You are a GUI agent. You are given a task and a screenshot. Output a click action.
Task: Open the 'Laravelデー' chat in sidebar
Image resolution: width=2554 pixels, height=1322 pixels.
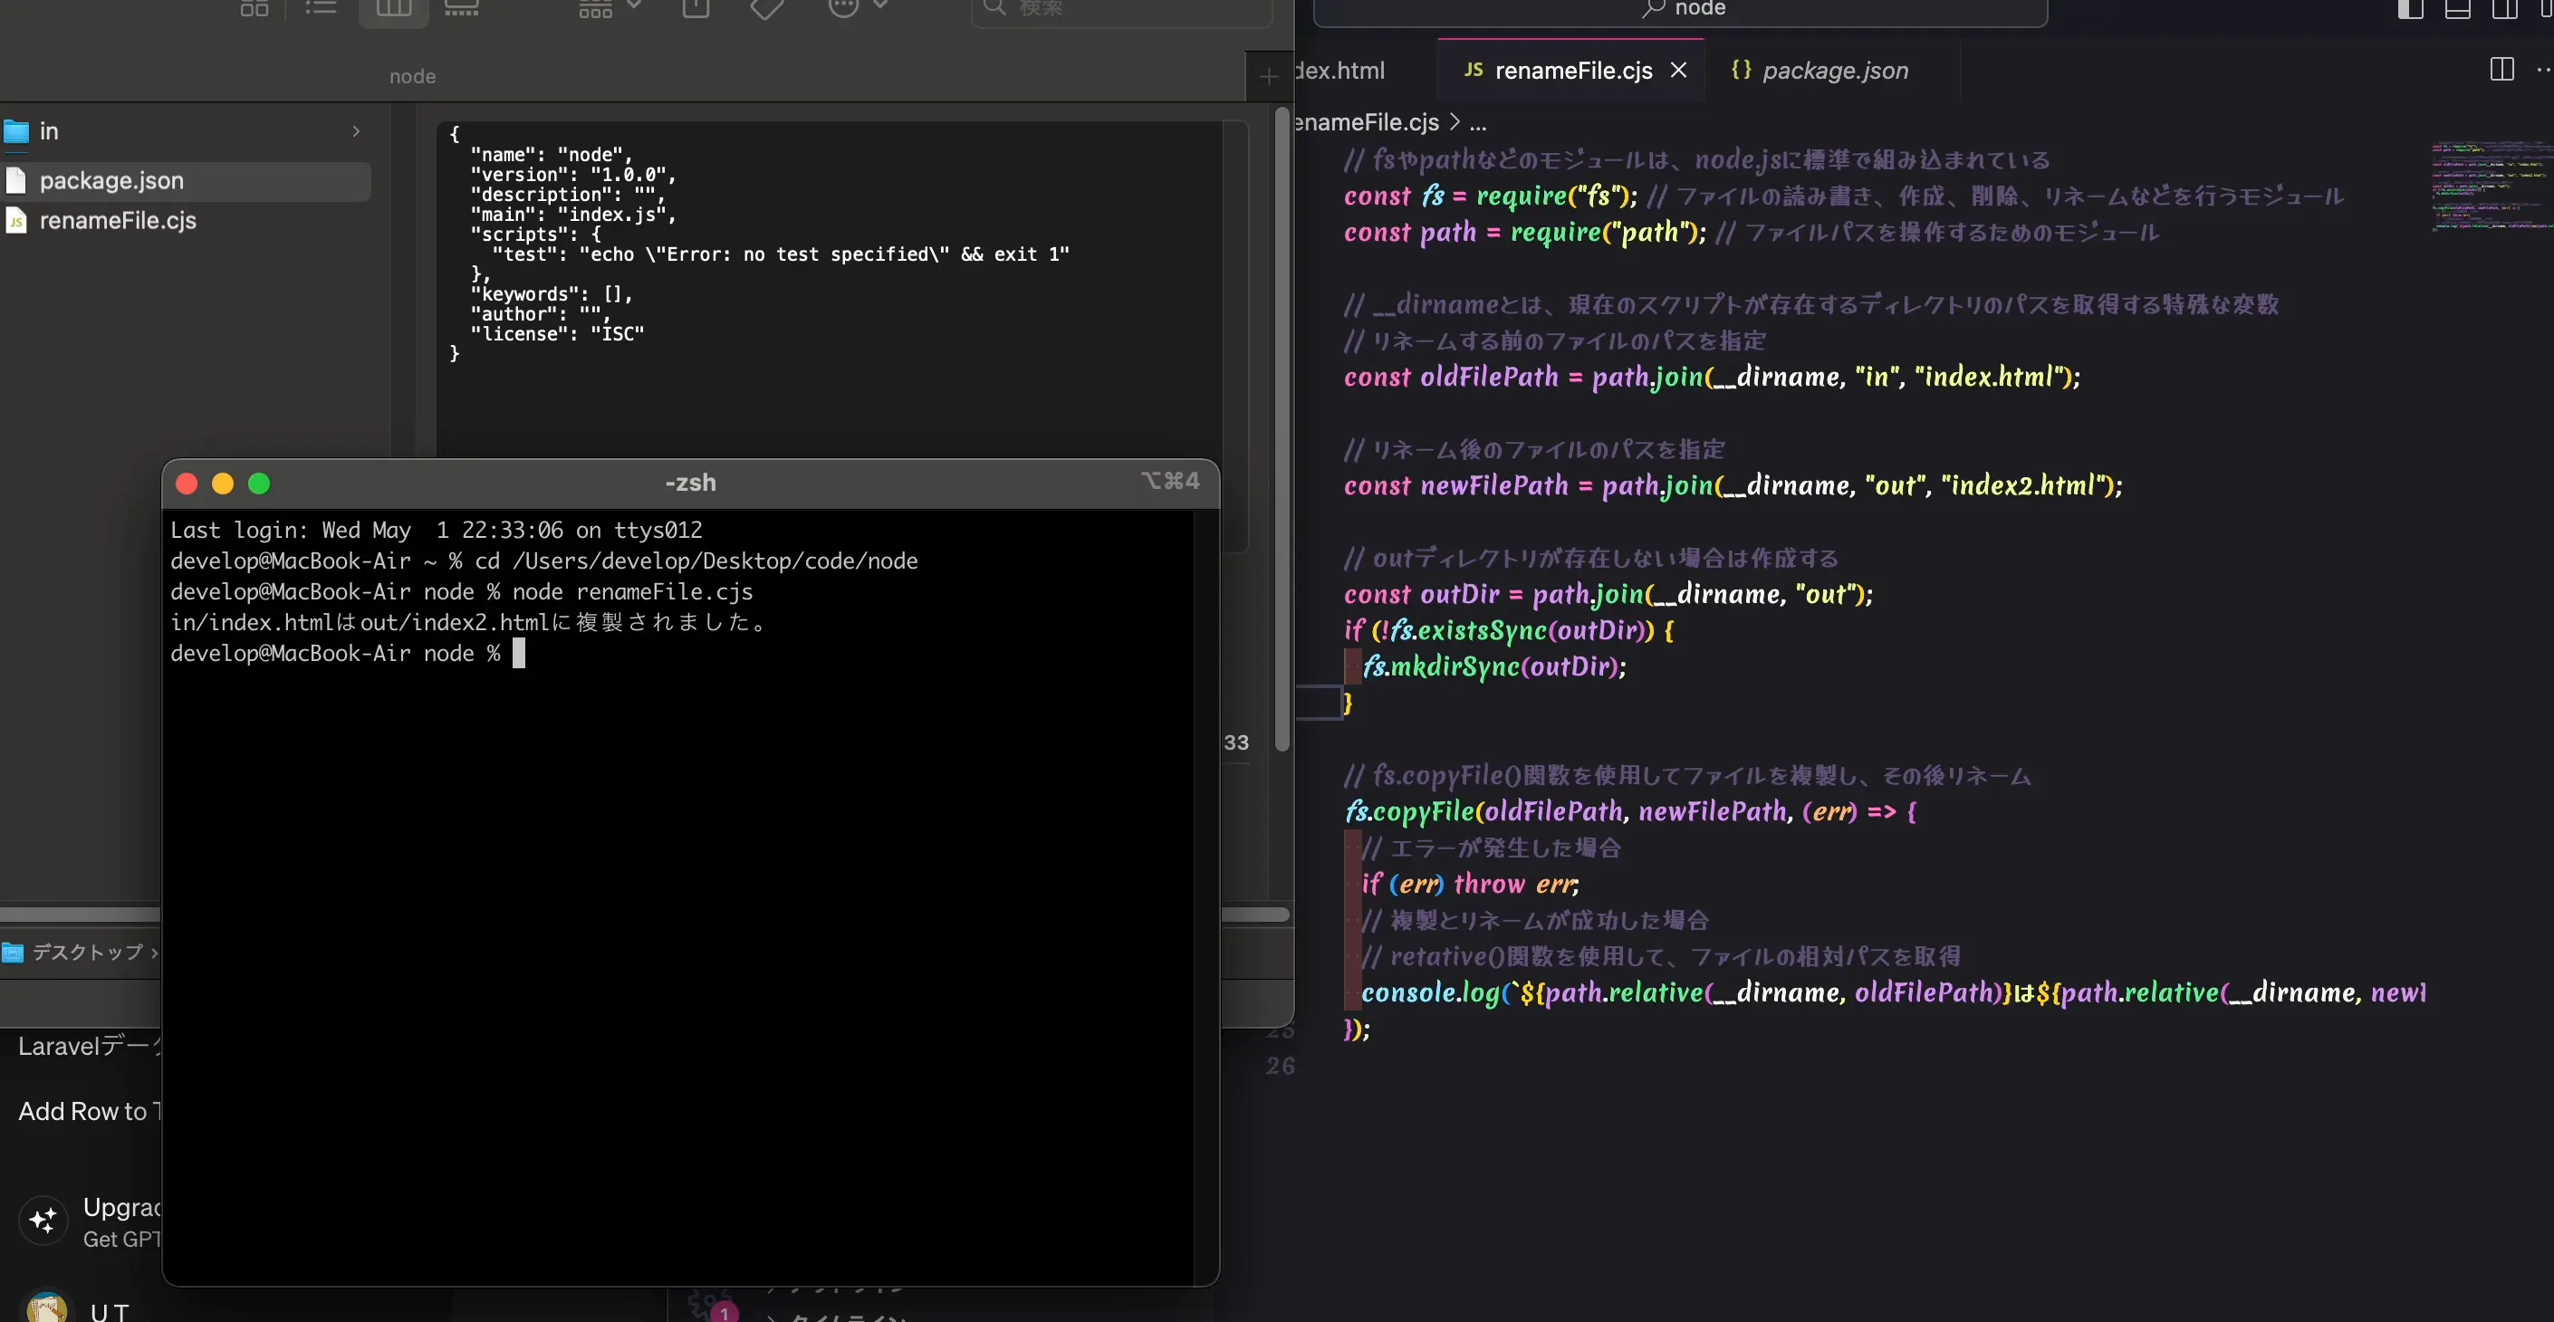(90, 1047)
